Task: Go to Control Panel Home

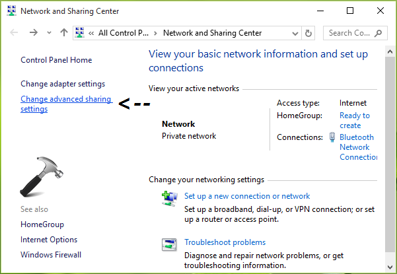Action: 56,60
